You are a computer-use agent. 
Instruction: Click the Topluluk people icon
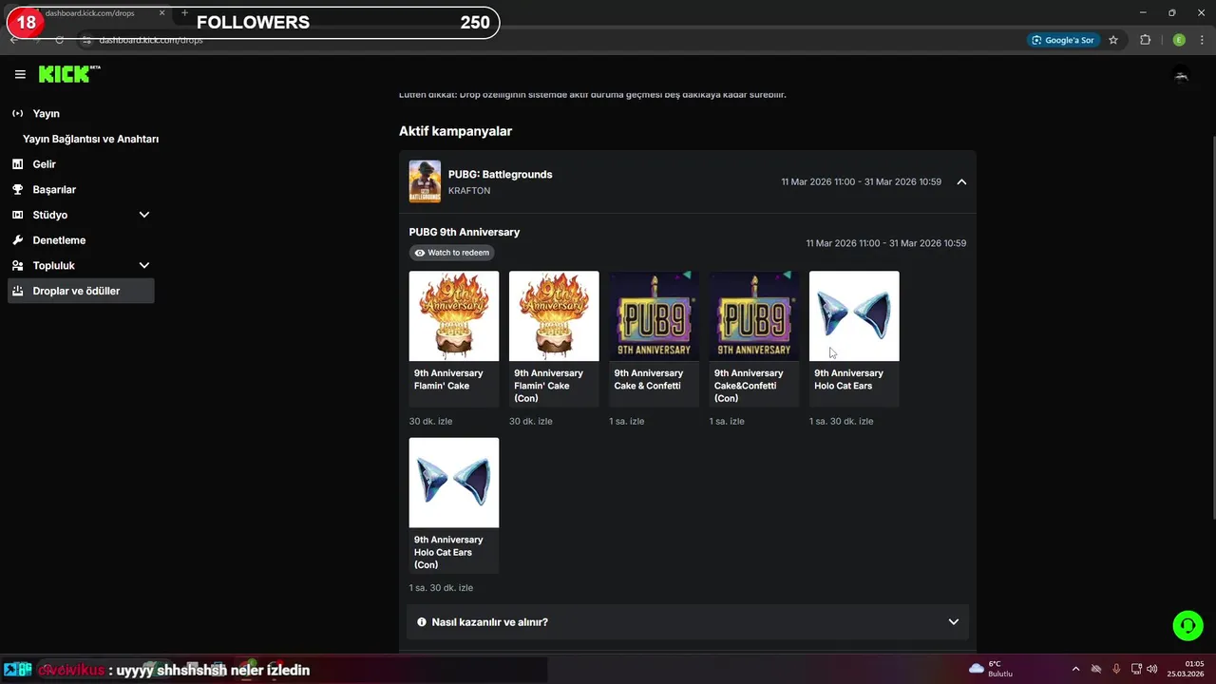click(17, 265)
